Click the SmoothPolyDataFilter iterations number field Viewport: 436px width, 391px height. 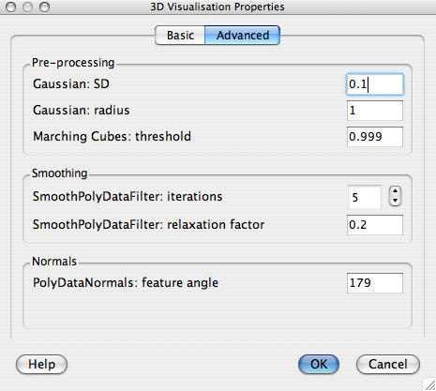(365, 197)
